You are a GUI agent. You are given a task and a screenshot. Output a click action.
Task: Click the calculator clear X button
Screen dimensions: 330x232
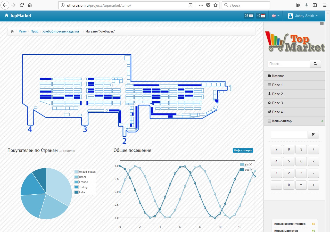[313, 135]
